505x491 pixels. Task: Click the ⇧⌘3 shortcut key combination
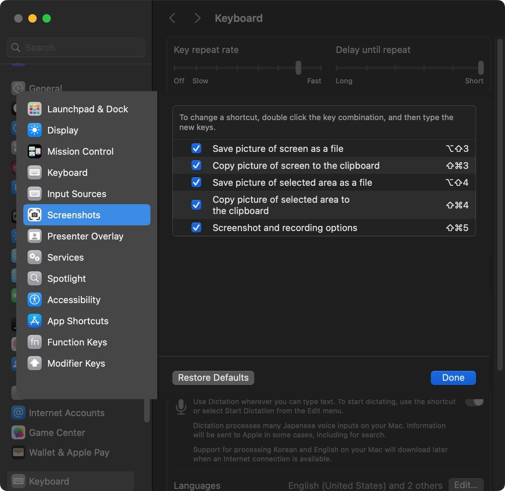(457, 165)
